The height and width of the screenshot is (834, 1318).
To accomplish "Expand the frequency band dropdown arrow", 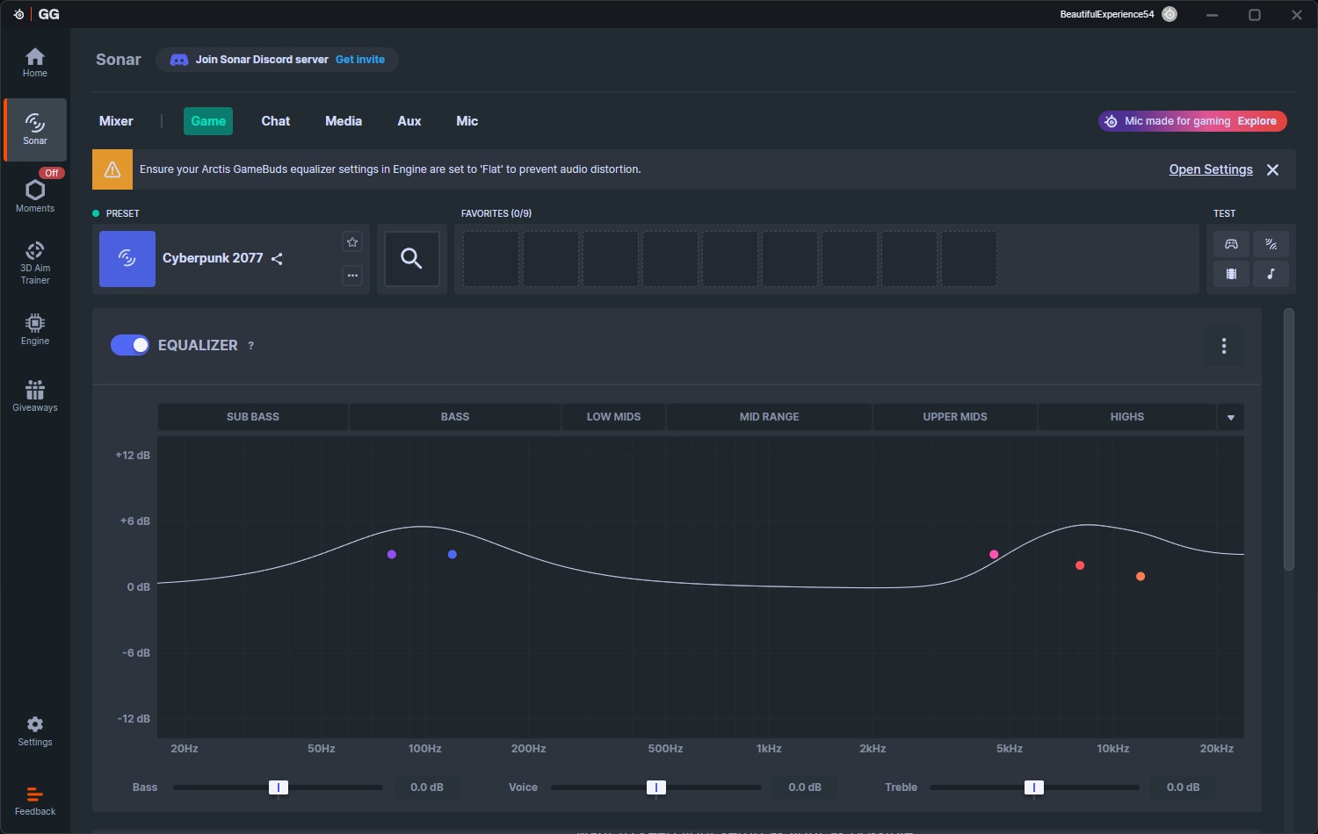I will click(x=1230, y=418).
